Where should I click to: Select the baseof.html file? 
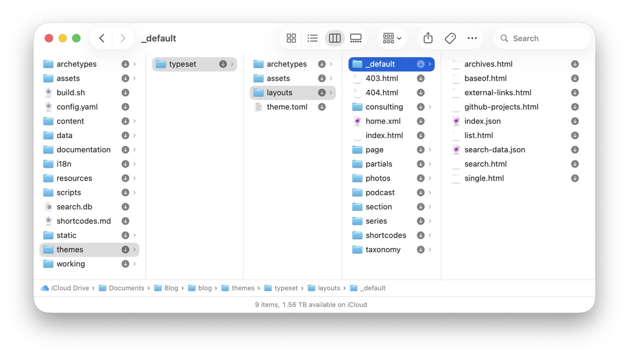(x=485, y=79)
